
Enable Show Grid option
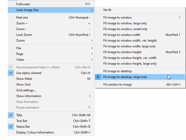(x=23, y=85)
